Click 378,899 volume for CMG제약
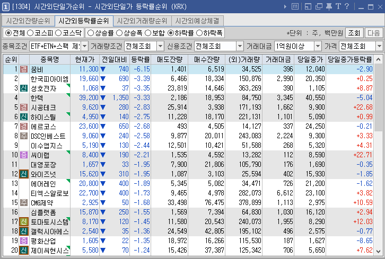Viewport: 385px width, 259px height. coord(250,203)
